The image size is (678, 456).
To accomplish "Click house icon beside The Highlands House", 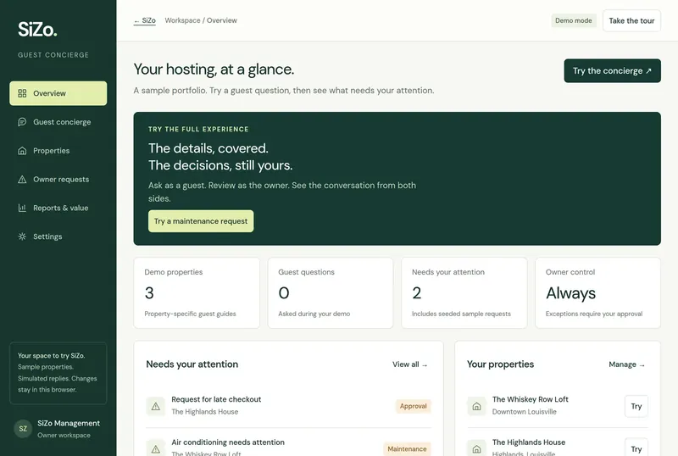I will tap(476, 448).
